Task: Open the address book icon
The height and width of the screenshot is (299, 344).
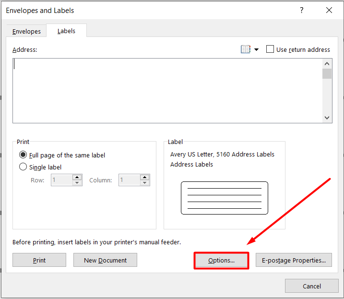Action: 246,49
